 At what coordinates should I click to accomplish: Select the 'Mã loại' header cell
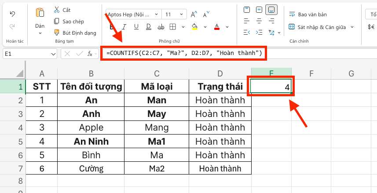tap(157, 86)
